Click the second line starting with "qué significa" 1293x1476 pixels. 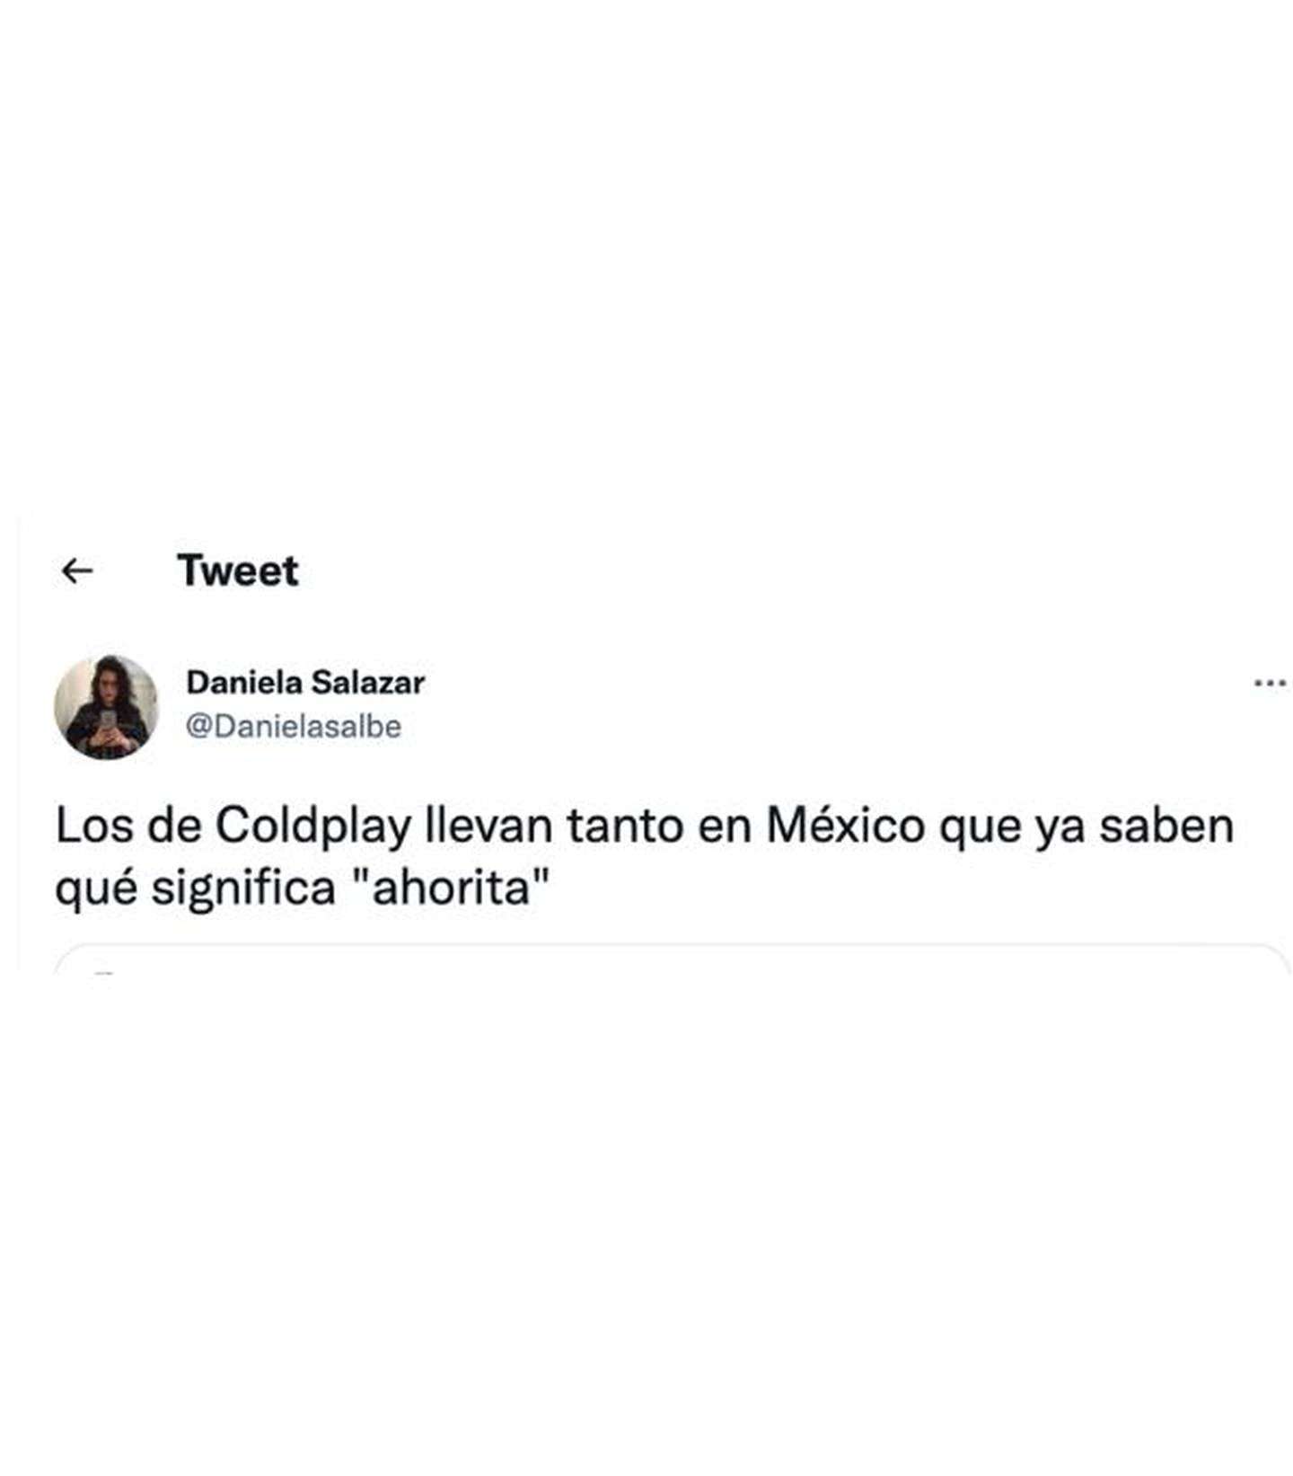click(301, 888)
